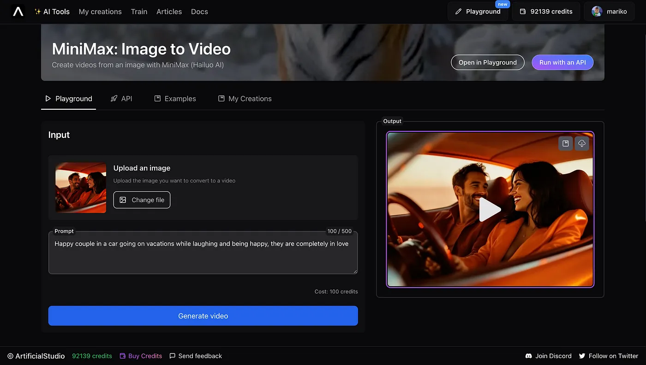Switch to the API tab
Viewport: 646px width, 365px height.
(121, 99)
